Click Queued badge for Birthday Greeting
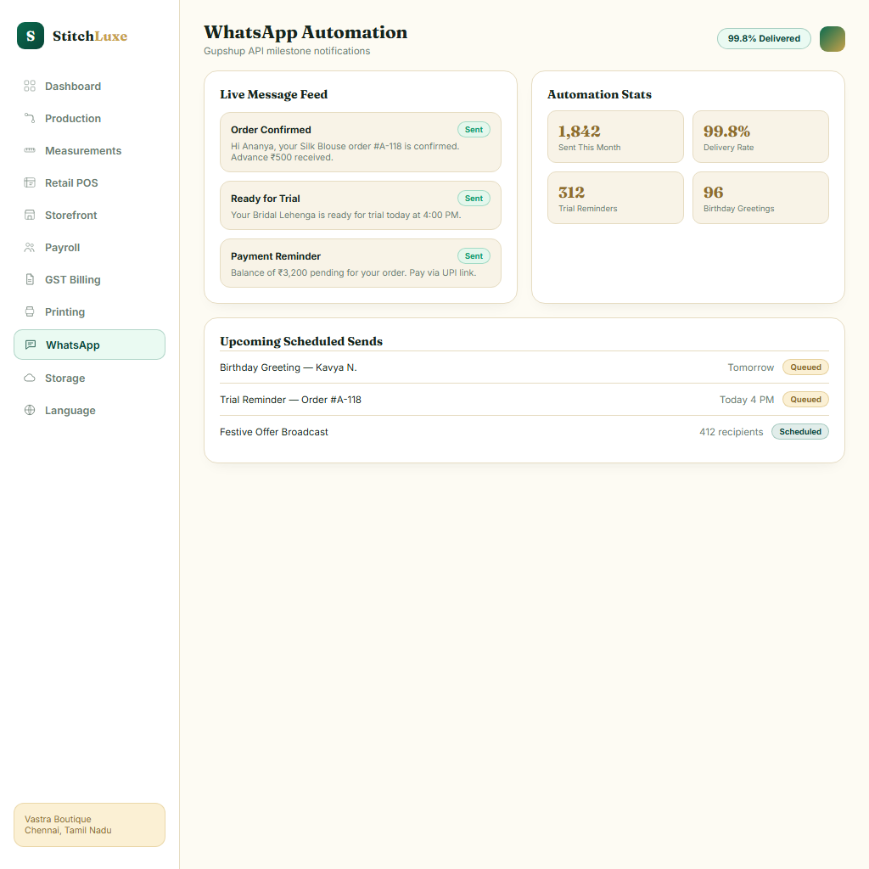This screenshot has width=869, height=869. point(805,367)
